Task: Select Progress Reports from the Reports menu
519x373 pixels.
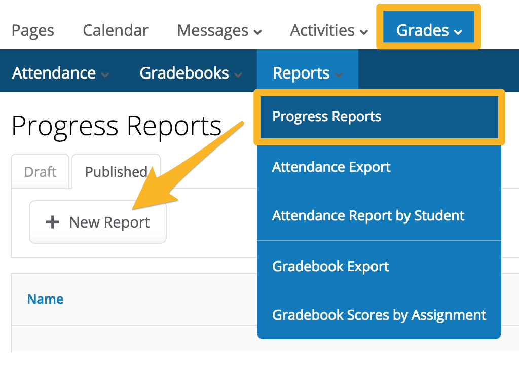Action: coord(326,116)
